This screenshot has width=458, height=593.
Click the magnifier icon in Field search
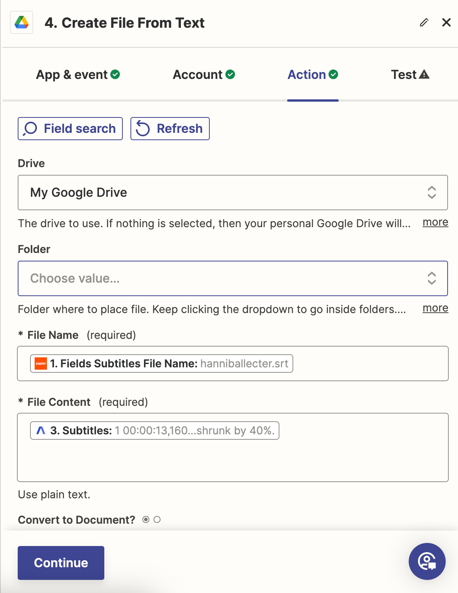(x=30, y=129)
